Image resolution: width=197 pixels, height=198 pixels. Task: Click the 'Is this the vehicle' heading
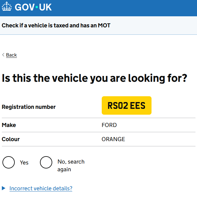coord(94,78)
